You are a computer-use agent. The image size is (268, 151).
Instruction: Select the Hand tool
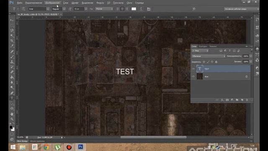(x=12, y=114)
